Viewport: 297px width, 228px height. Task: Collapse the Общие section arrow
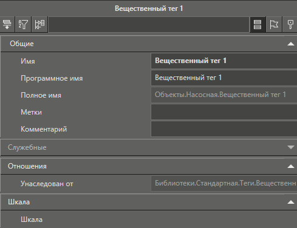tap(291, 44)
